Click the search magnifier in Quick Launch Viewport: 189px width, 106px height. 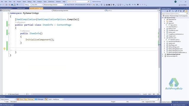tap(88, 1)
